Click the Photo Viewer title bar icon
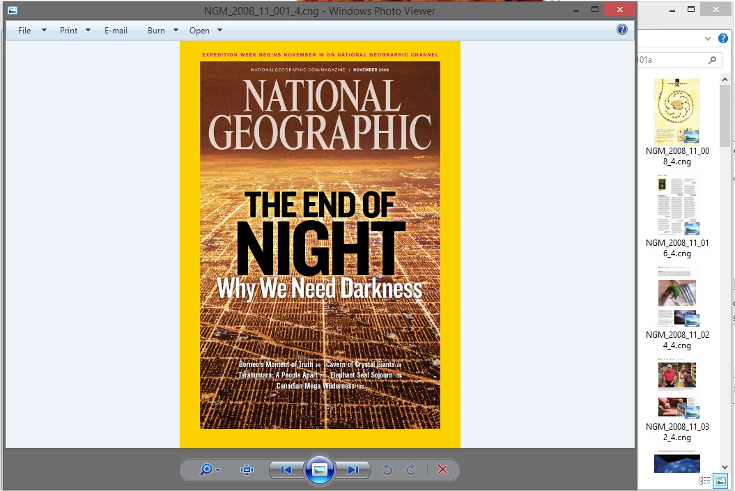Screen dimensions: 735x491 pos(12,10)
